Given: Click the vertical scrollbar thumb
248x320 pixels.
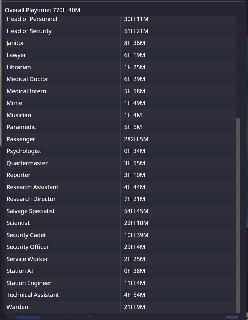Looking at the screenshot, I should click(x=238, y=215).
